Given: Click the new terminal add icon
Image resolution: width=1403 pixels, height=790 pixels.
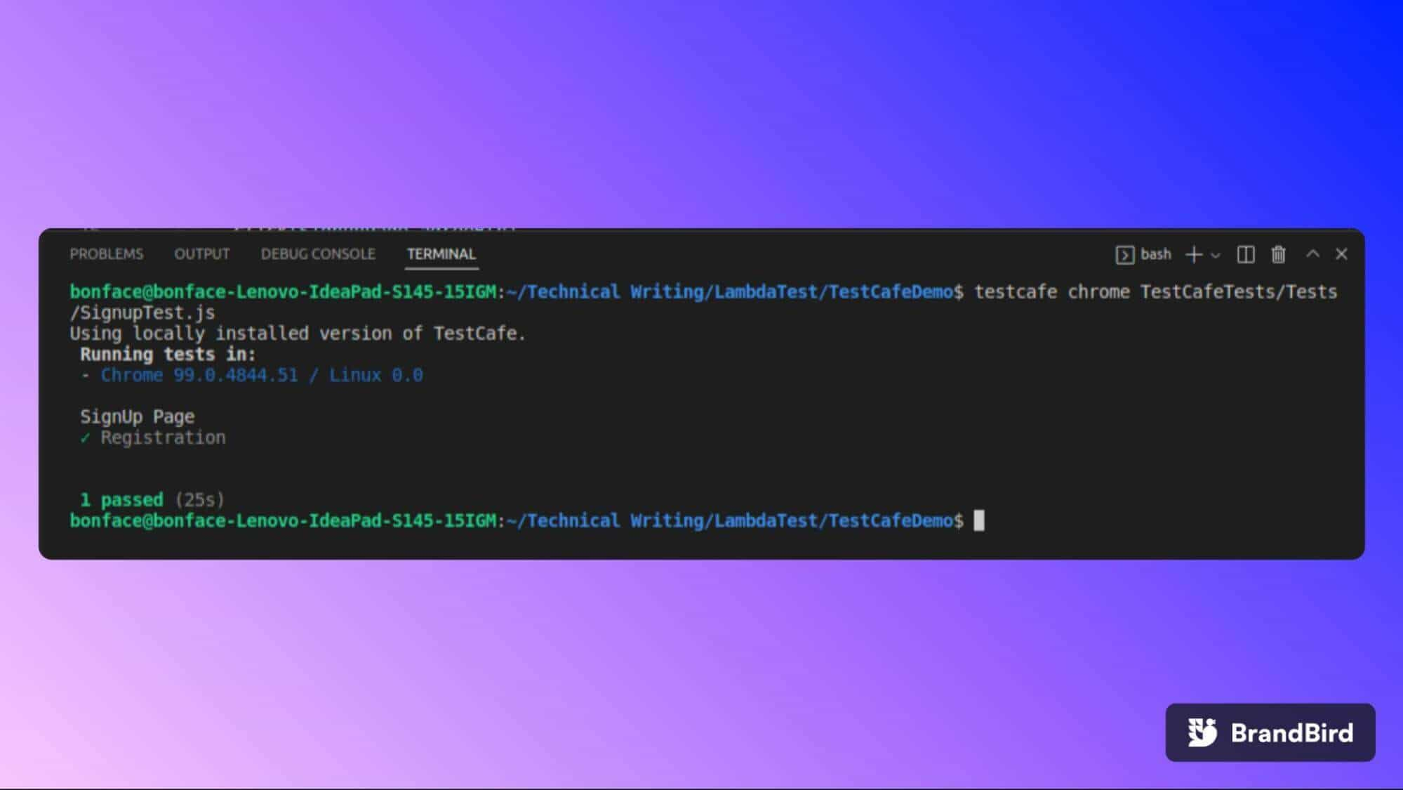Looking at the screenshot, I should coord(1195,254).
